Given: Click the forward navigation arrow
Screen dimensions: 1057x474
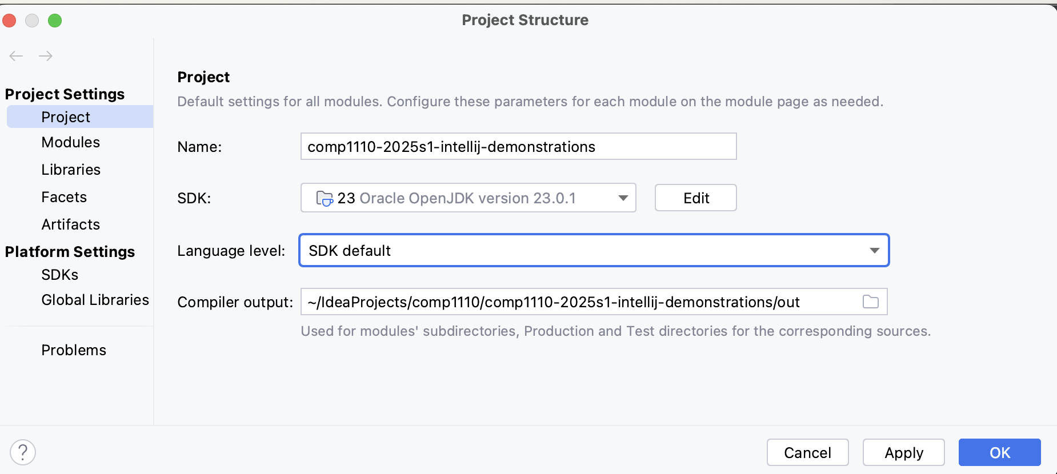Looking at the screenshot, I should (x=46, y=56).
